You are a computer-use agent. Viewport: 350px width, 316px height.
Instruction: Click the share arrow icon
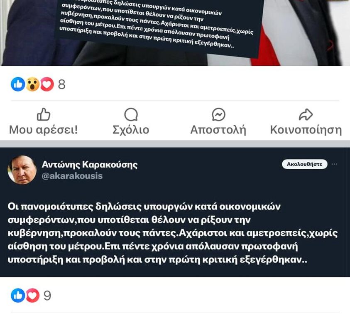pos(306,114)
